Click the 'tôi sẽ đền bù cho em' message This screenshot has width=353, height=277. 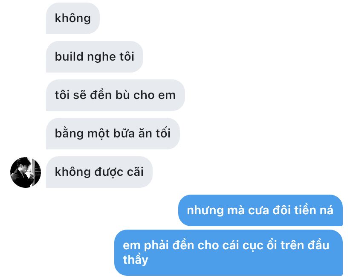click(x=115, y=95)
